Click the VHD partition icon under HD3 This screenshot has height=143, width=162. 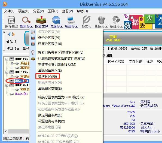[x=17, y=89]
